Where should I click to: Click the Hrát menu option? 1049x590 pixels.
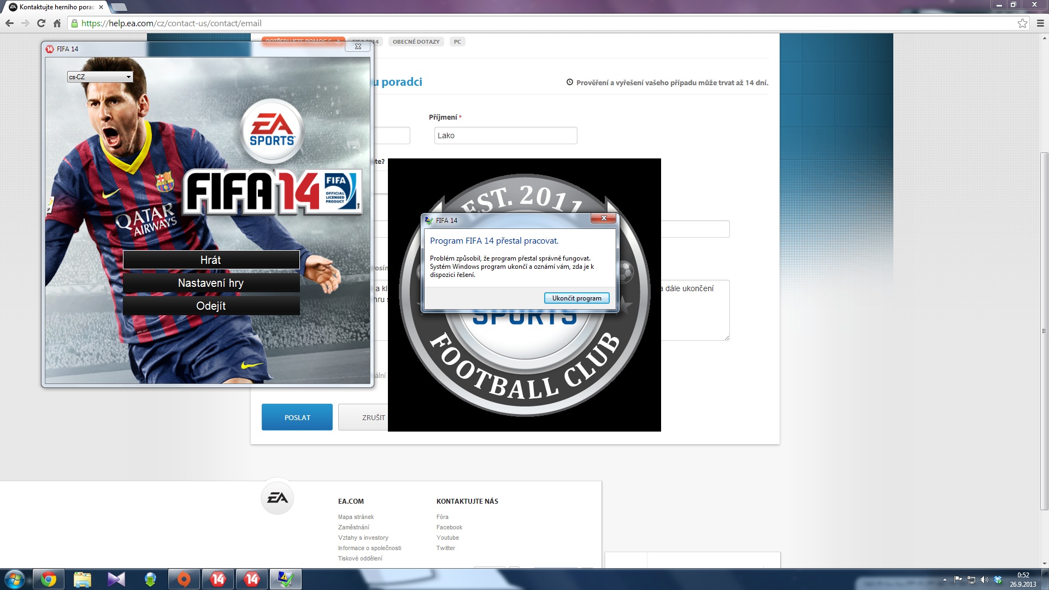(x=211, y=260)
